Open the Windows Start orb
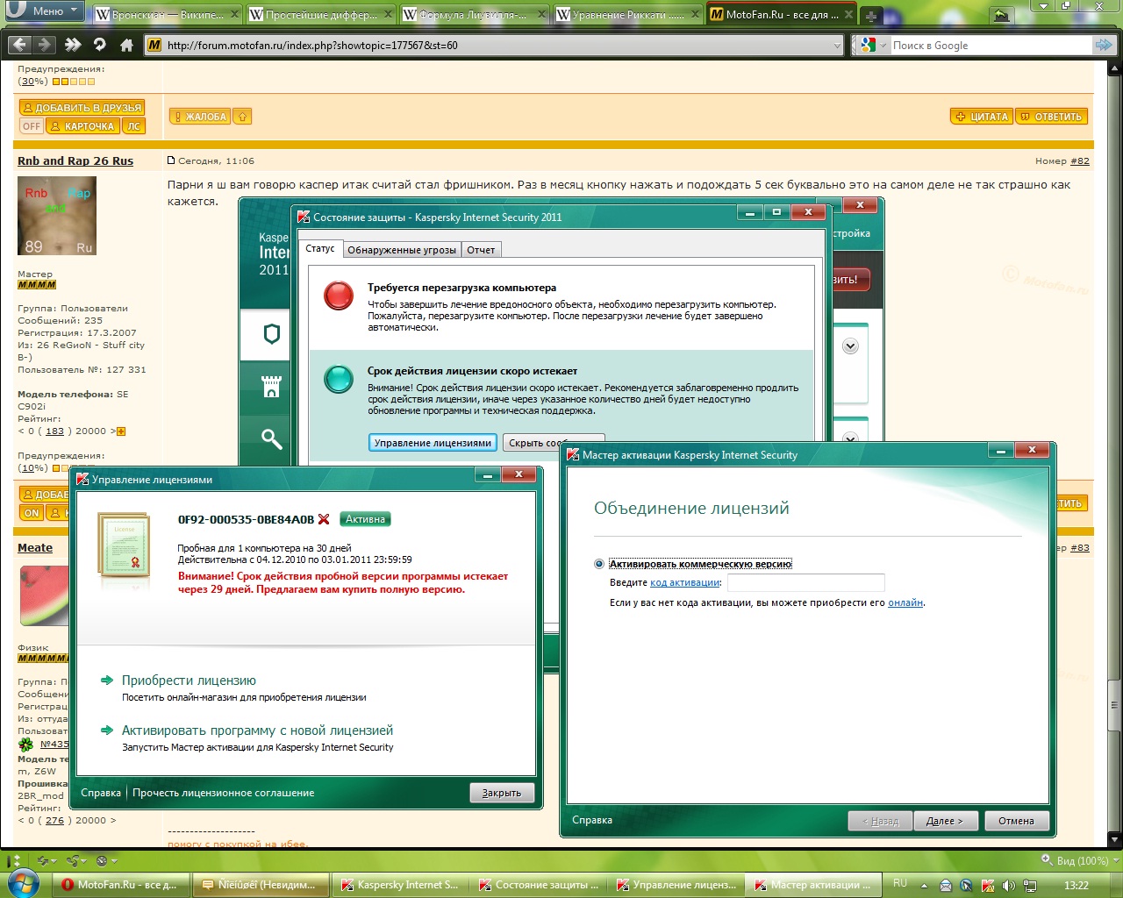 click(x=23, y=883)
